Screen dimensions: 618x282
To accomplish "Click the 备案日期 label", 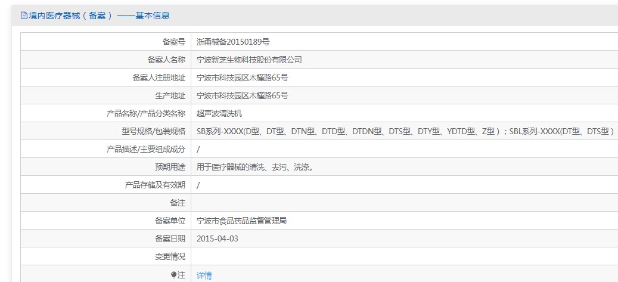I will coord(170,238).
